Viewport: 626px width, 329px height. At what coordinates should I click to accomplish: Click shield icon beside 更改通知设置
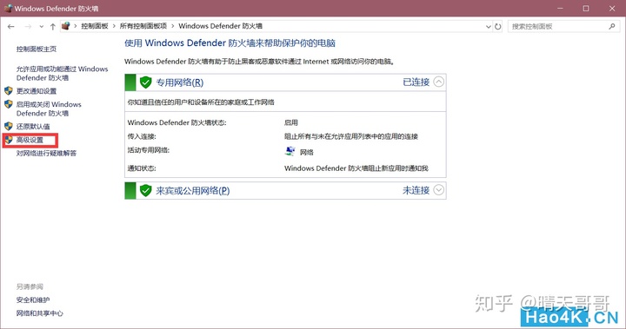pyautogui.click(x=9, y=90)
